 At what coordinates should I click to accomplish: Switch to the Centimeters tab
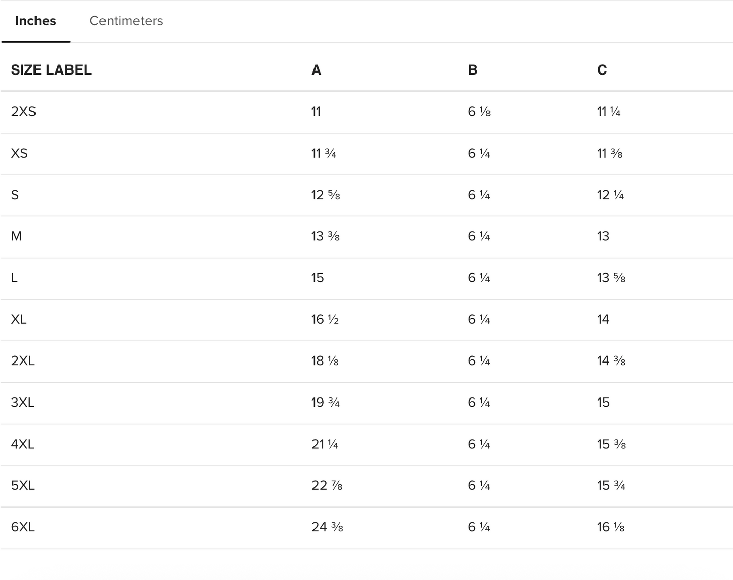pyautogui.click(x=126, y=21)
